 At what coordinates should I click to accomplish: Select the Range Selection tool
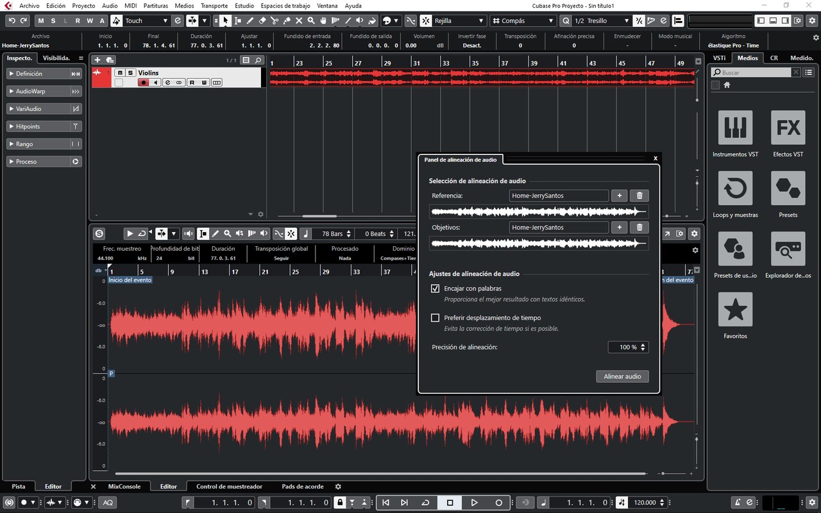click(238, 21)
